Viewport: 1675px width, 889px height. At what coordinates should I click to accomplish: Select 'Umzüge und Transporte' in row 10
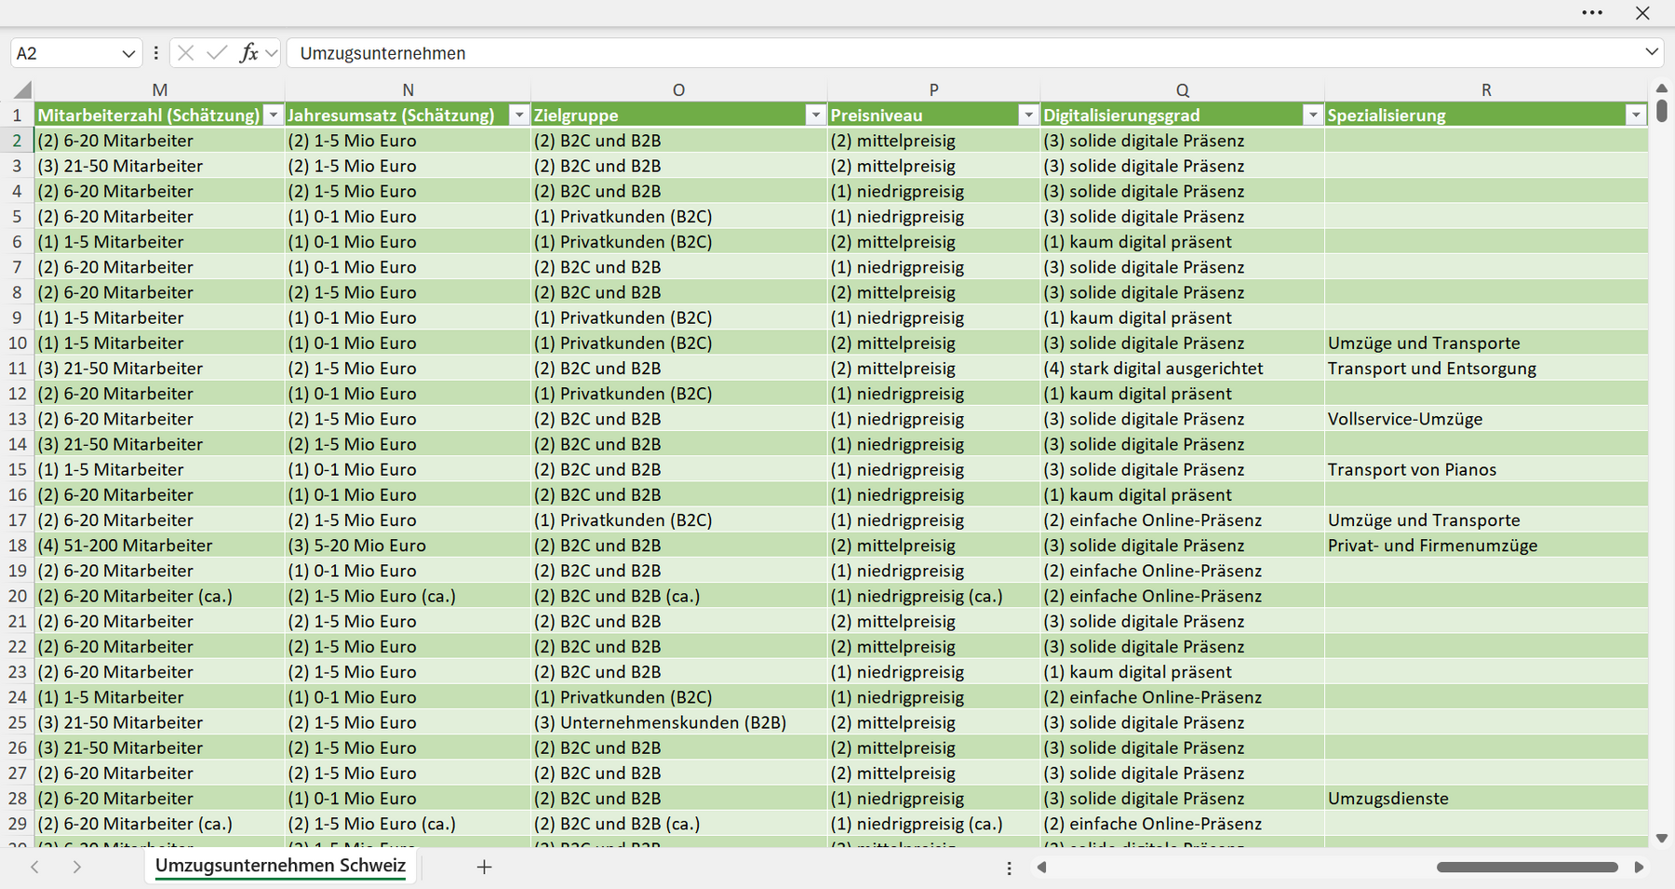pyautogui.click(x=1486, y=343)
